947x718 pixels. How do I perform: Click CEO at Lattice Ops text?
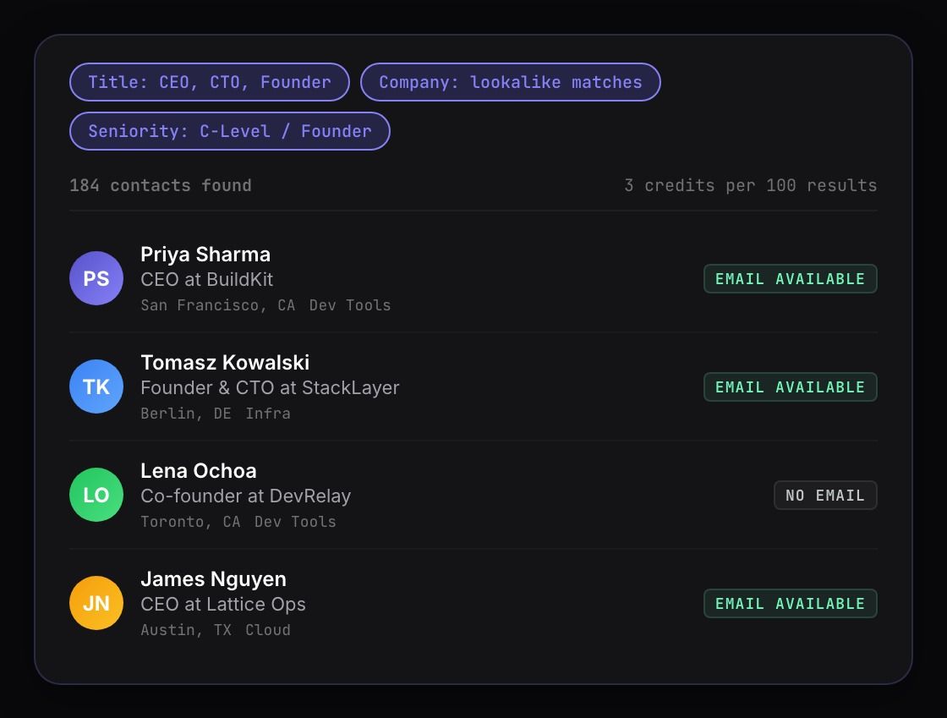[x=223, y=604]
